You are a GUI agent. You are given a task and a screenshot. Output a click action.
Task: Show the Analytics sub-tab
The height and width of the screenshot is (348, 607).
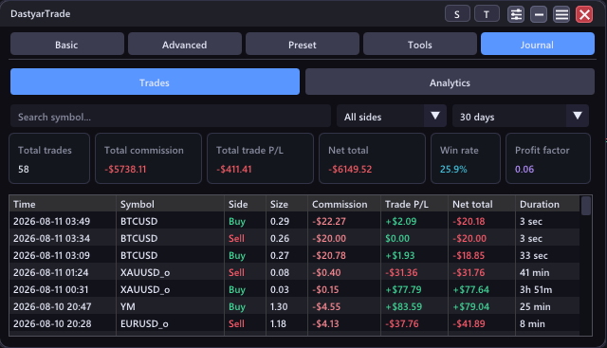(450, 82)
